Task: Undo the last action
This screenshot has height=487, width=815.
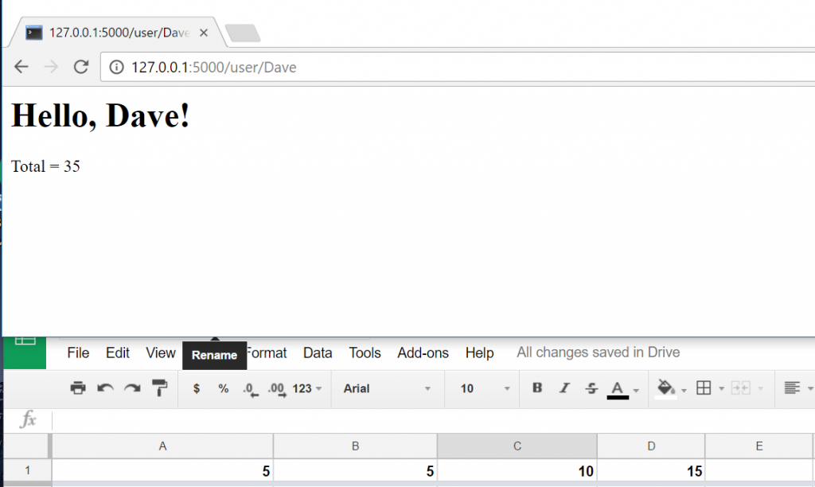Action: click(x=105, y=388)
